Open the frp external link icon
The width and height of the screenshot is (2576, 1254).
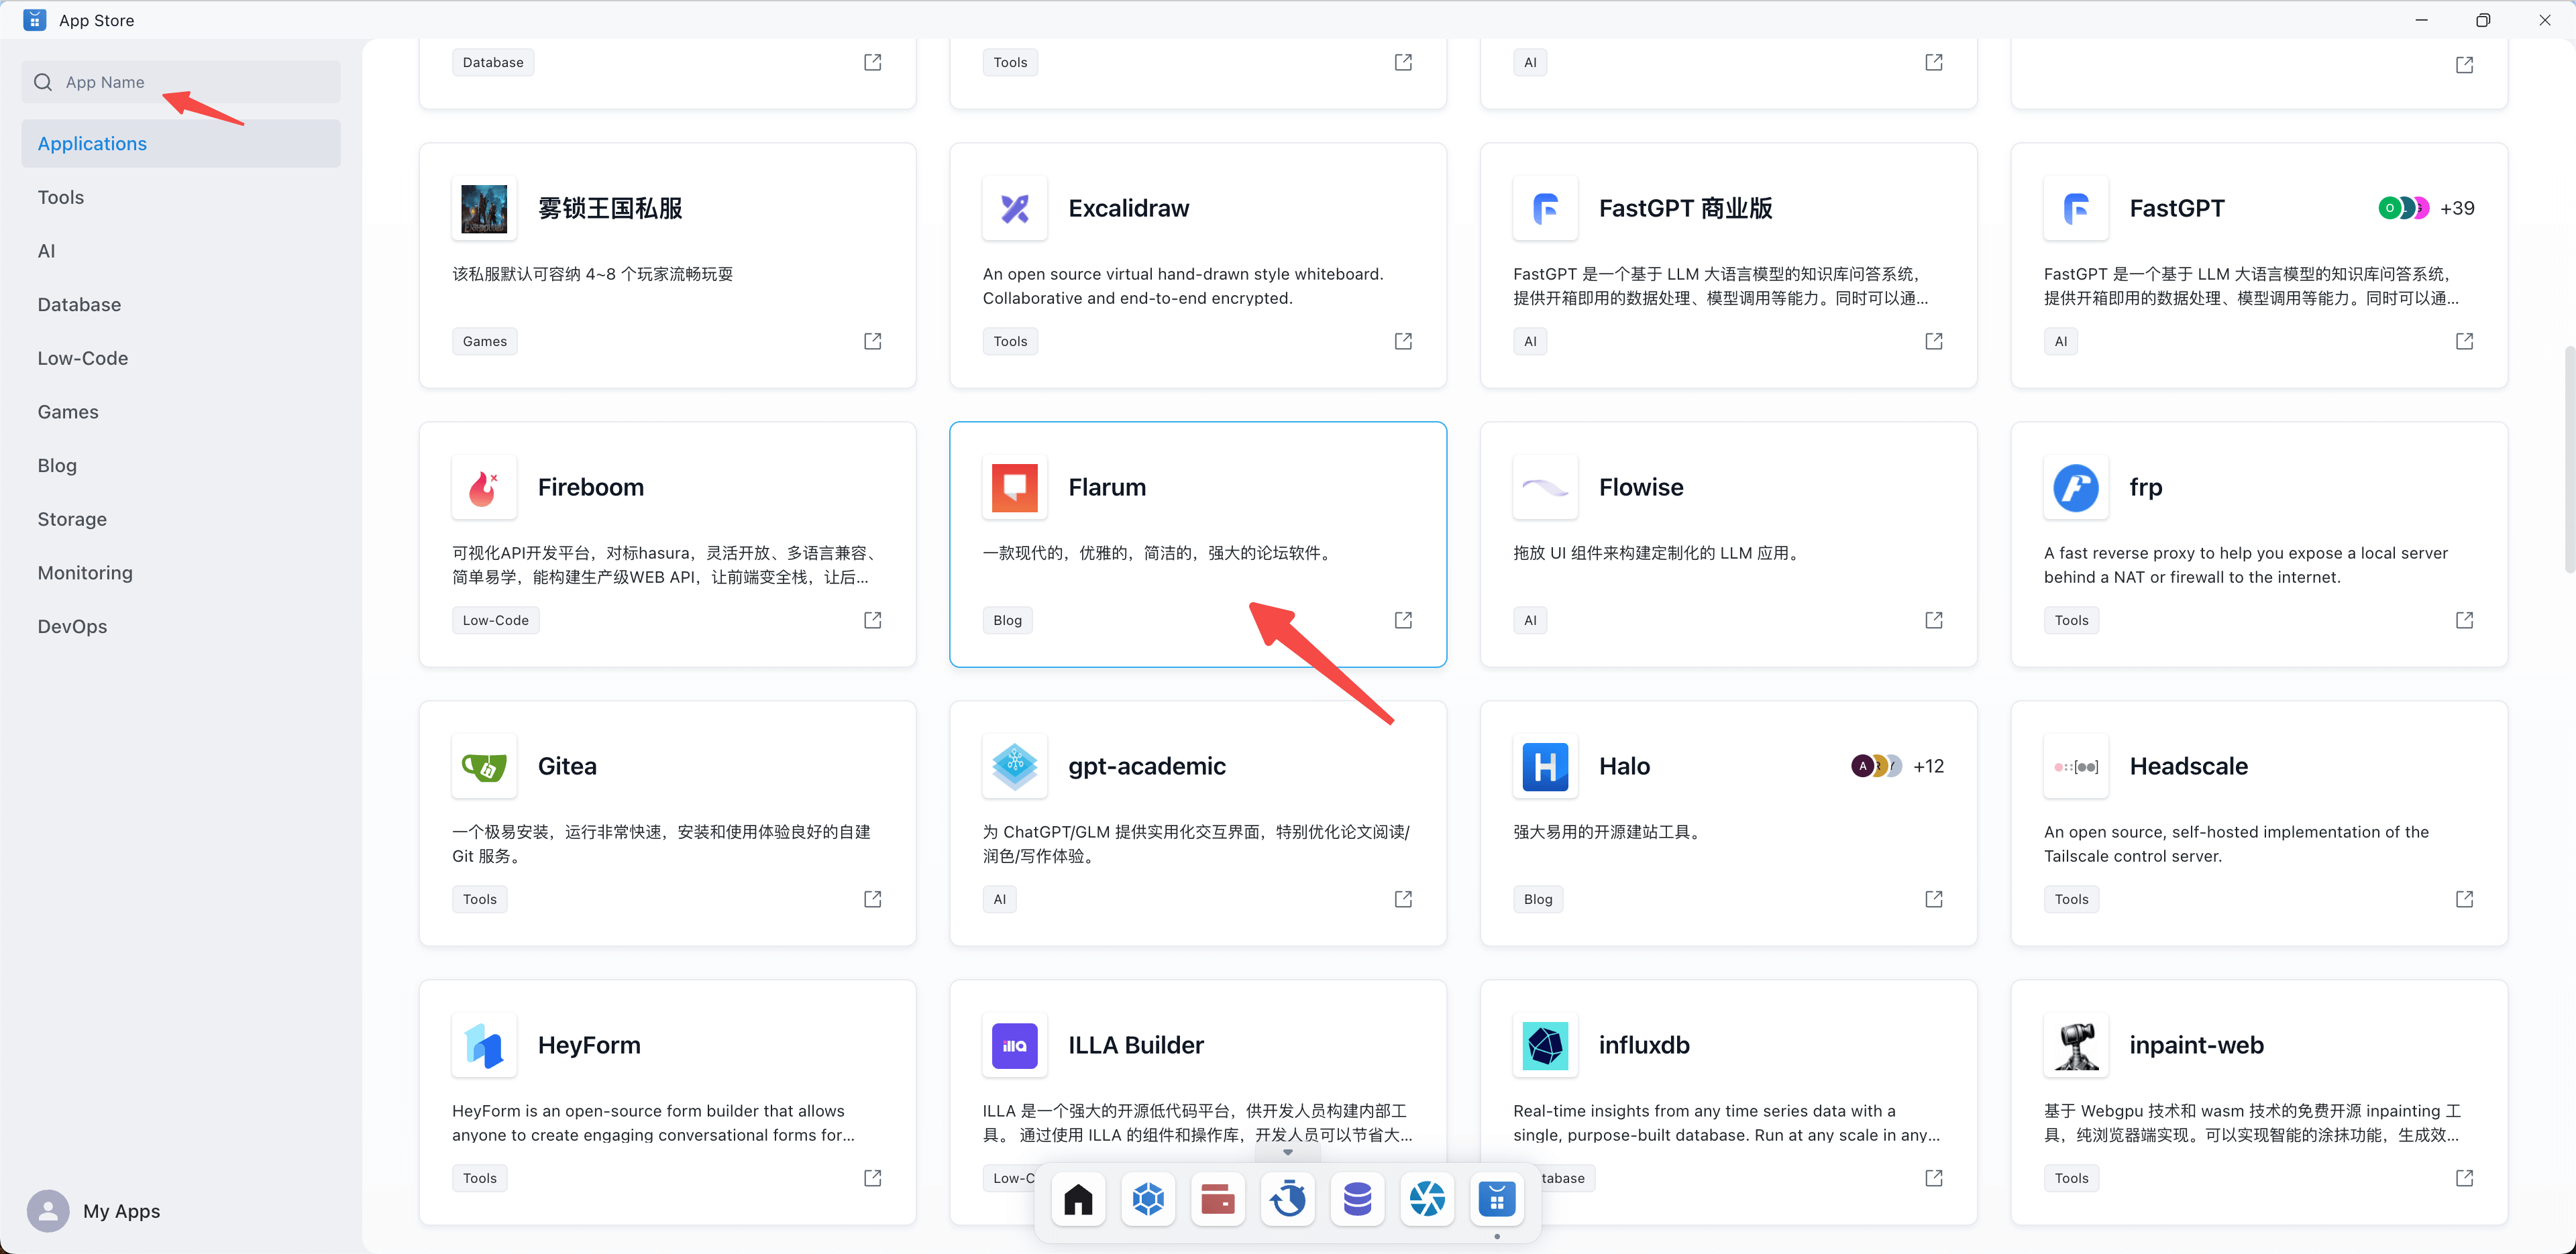pyautogui.click(x=2464, y=620)
